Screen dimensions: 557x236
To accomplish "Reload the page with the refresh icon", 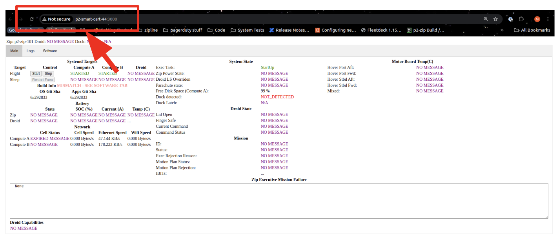I will [32, 19].
